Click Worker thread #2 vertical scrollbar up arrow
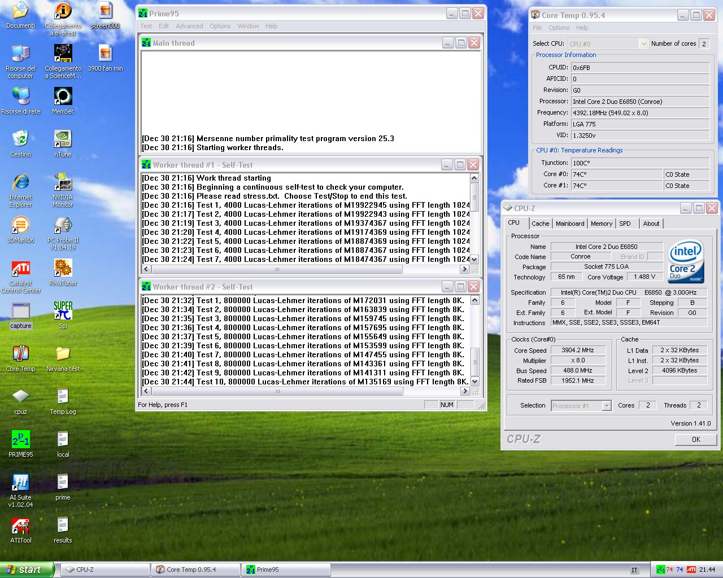The width and height of the screenshot is (723, 578). point(474,300)
